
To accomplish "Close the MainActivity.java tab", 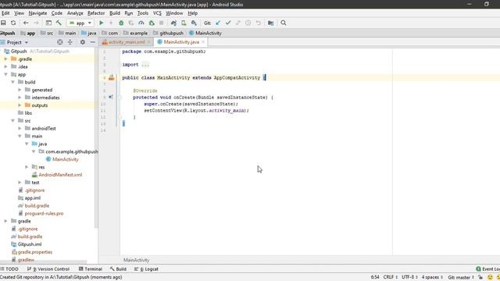I will (x=203, y=42).
